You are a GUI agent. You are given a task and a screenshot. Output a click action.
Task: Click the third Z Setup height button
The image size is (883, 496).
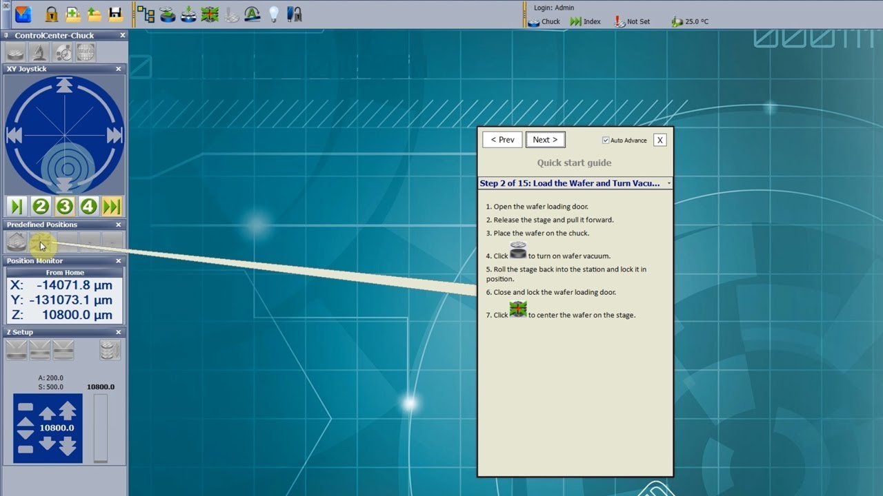[63, 350]
